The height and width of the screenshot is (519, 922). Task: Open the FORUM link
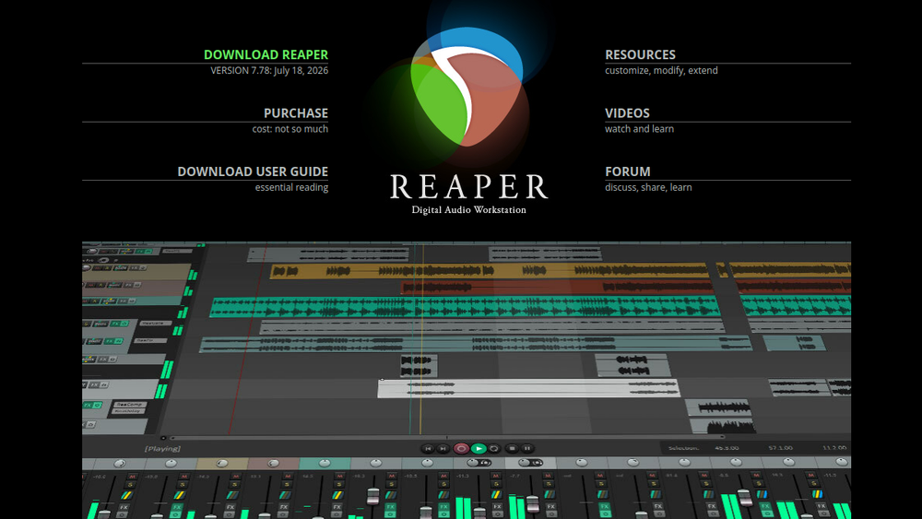pyautogui.click(x=627, y=171)
